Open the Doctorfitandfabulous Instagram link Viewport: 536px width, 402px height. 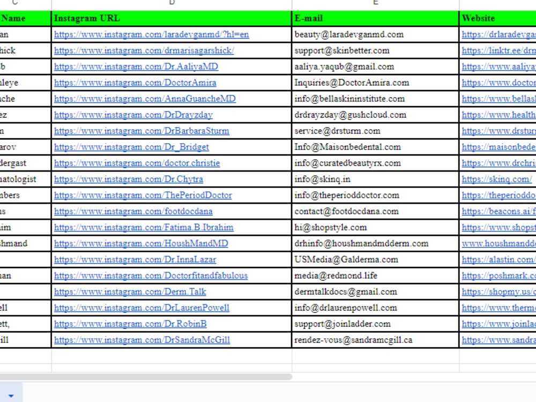click(x=151, y=276)
